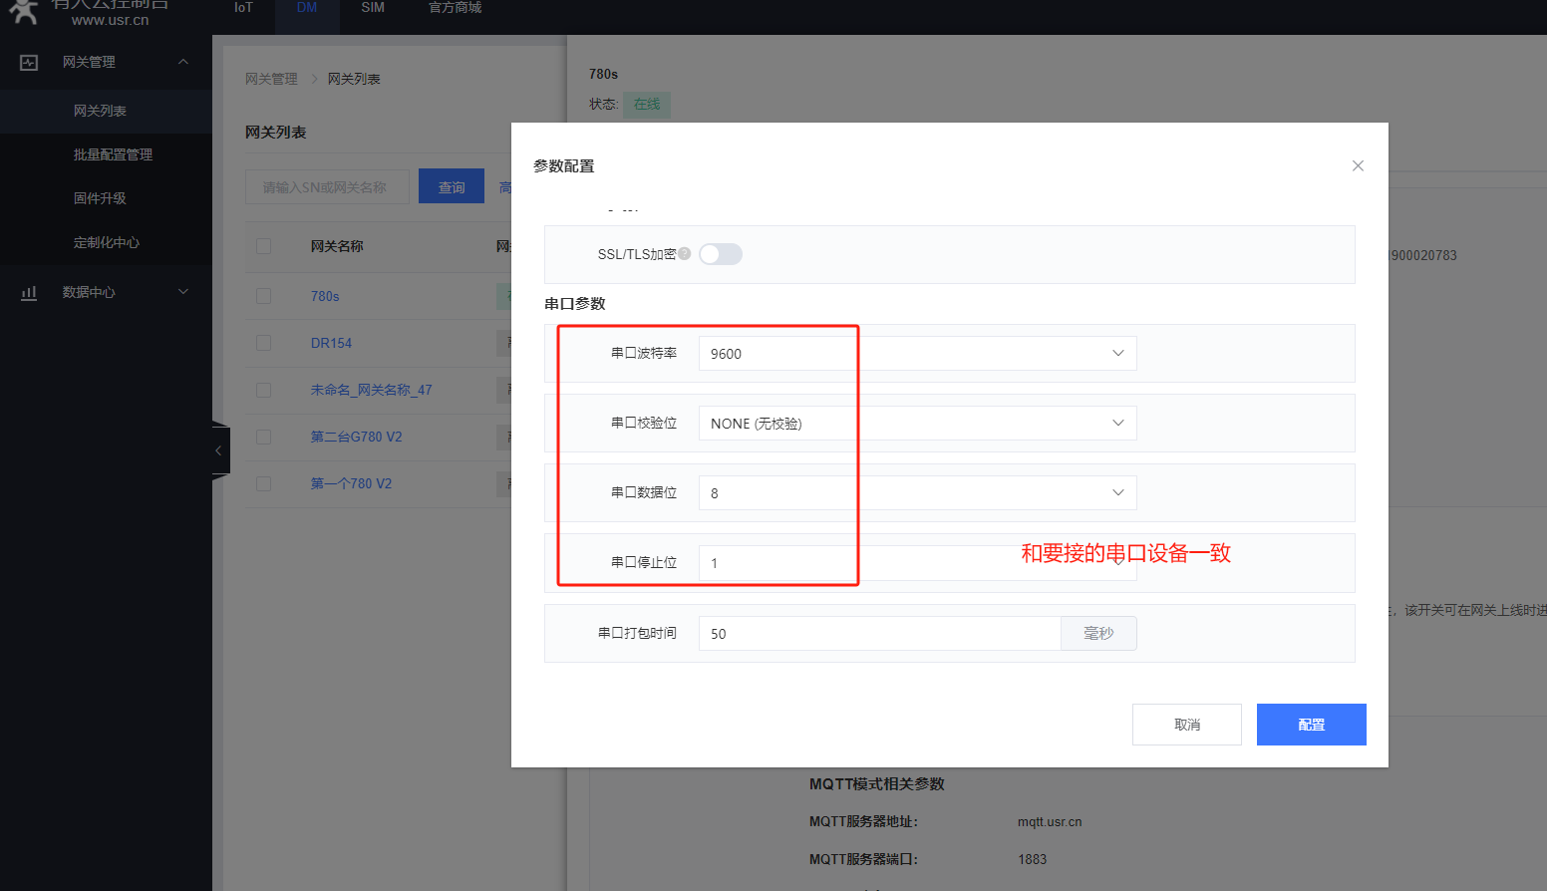
Task: Switch to the SIM top tab
Action: click(373, 8)
